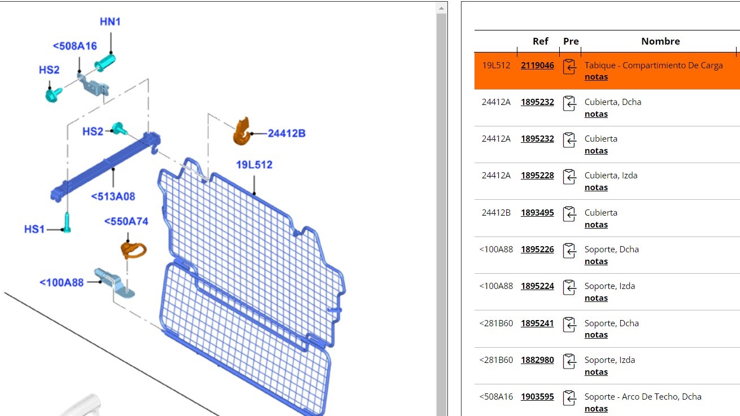This screenshot has width=740, height=416.
Task: Click the Nombre column header
Action: click(660, 41)
